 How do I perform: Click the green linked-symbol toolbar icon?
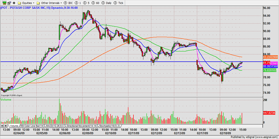tap(5, 3)
